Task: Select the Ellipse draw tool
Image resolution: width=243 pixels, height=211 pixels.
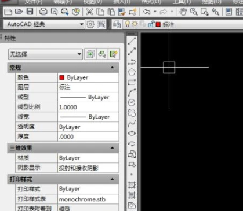Action: (132, 133)
